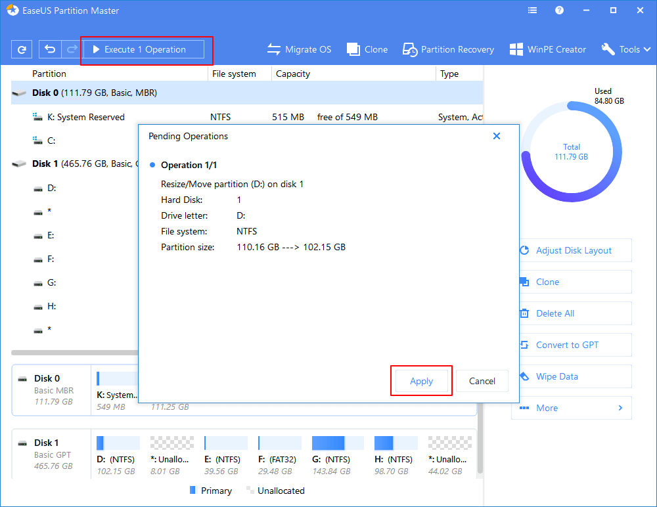Expand the Tools dropdown menu
Viewport: 657px width, 507px height.
pyautogui.click(x=626, y=49)
